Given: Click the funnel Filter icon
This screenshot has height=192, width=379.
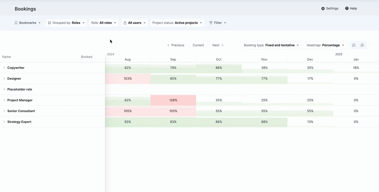Looking at the screenshot, I should pyautogui.click(x=211, y=23).
